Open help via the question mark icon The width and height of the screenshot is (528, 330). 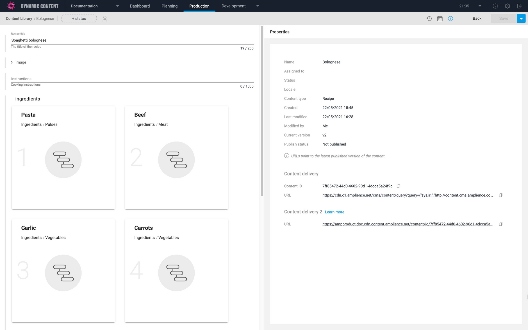pos(495,6)
